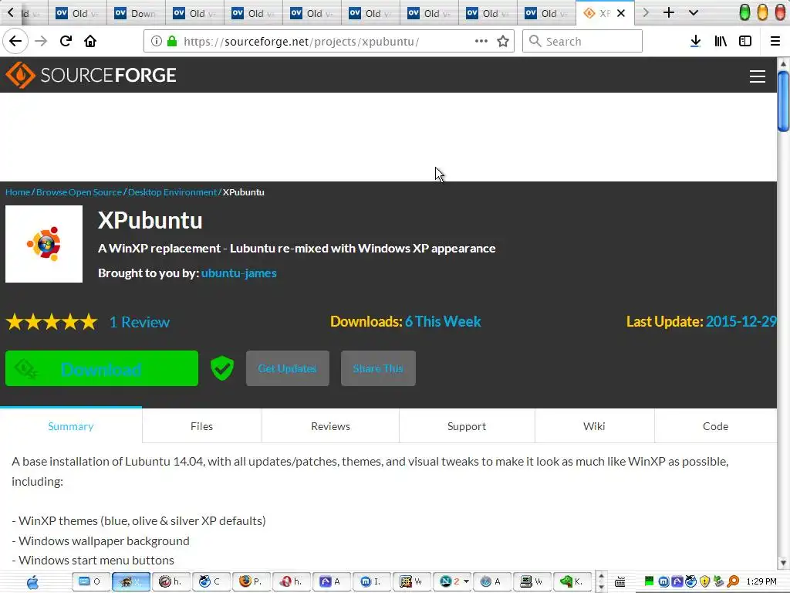
Task: Click the browser forward arrow
Action: [41, 42]
